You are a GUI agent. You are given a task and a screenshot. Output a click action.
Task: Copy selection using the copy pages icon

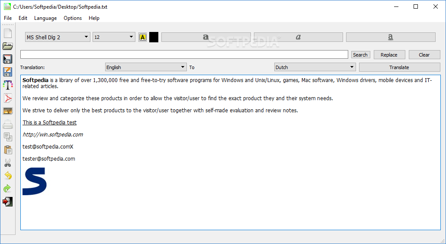[8, 137]
